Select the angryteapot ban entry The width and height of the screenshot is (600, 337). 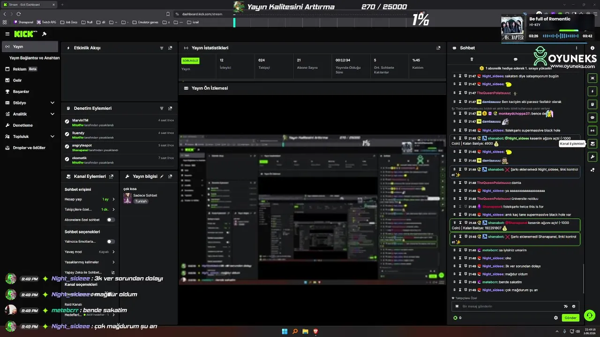click(120, 147)
